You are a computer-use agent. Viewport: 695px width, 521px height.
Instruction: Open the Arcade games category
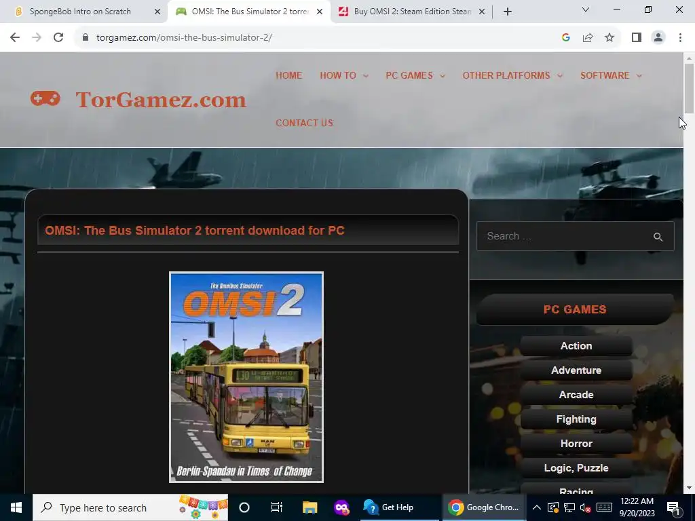576,394
